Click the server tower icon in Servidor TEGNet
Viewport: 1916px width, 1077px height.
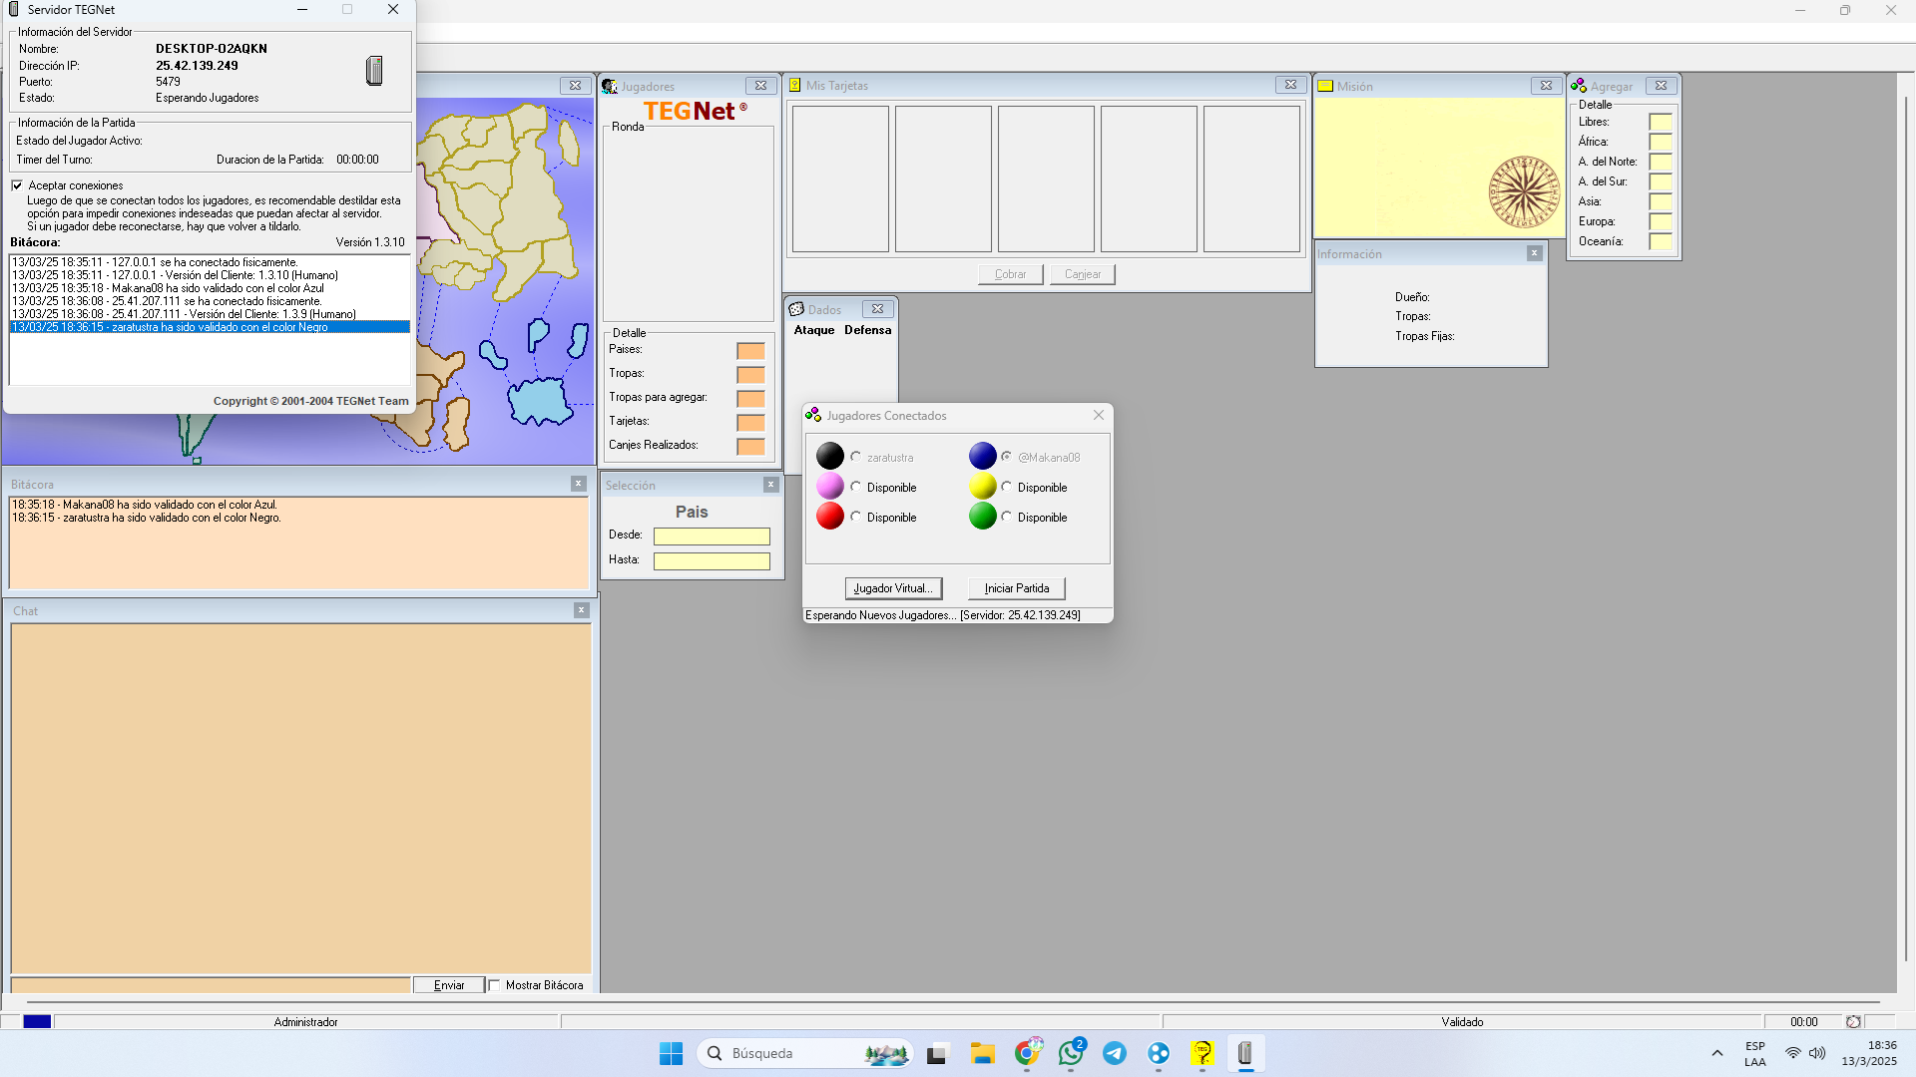(374, 71)
